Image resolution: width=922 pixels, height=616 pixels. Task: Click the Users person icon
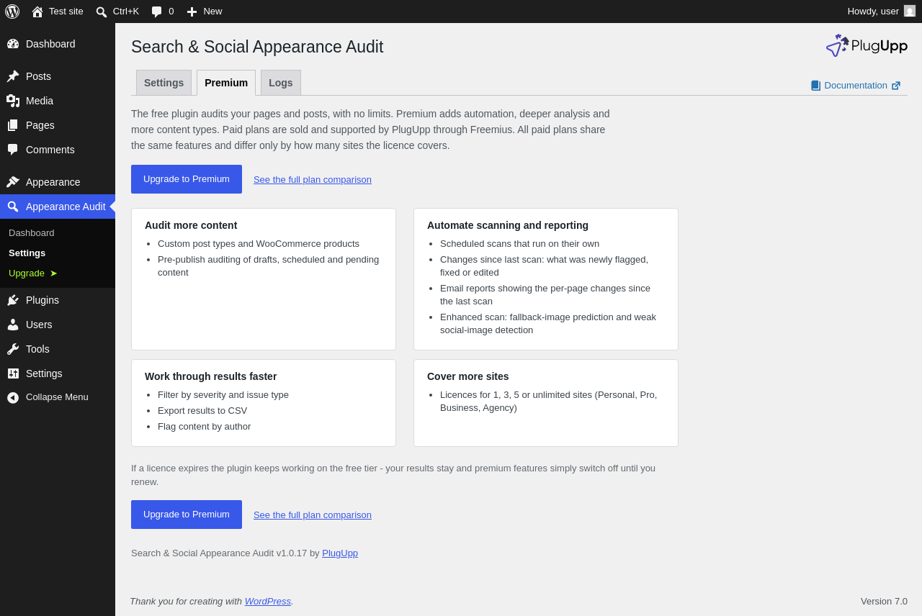13,325
